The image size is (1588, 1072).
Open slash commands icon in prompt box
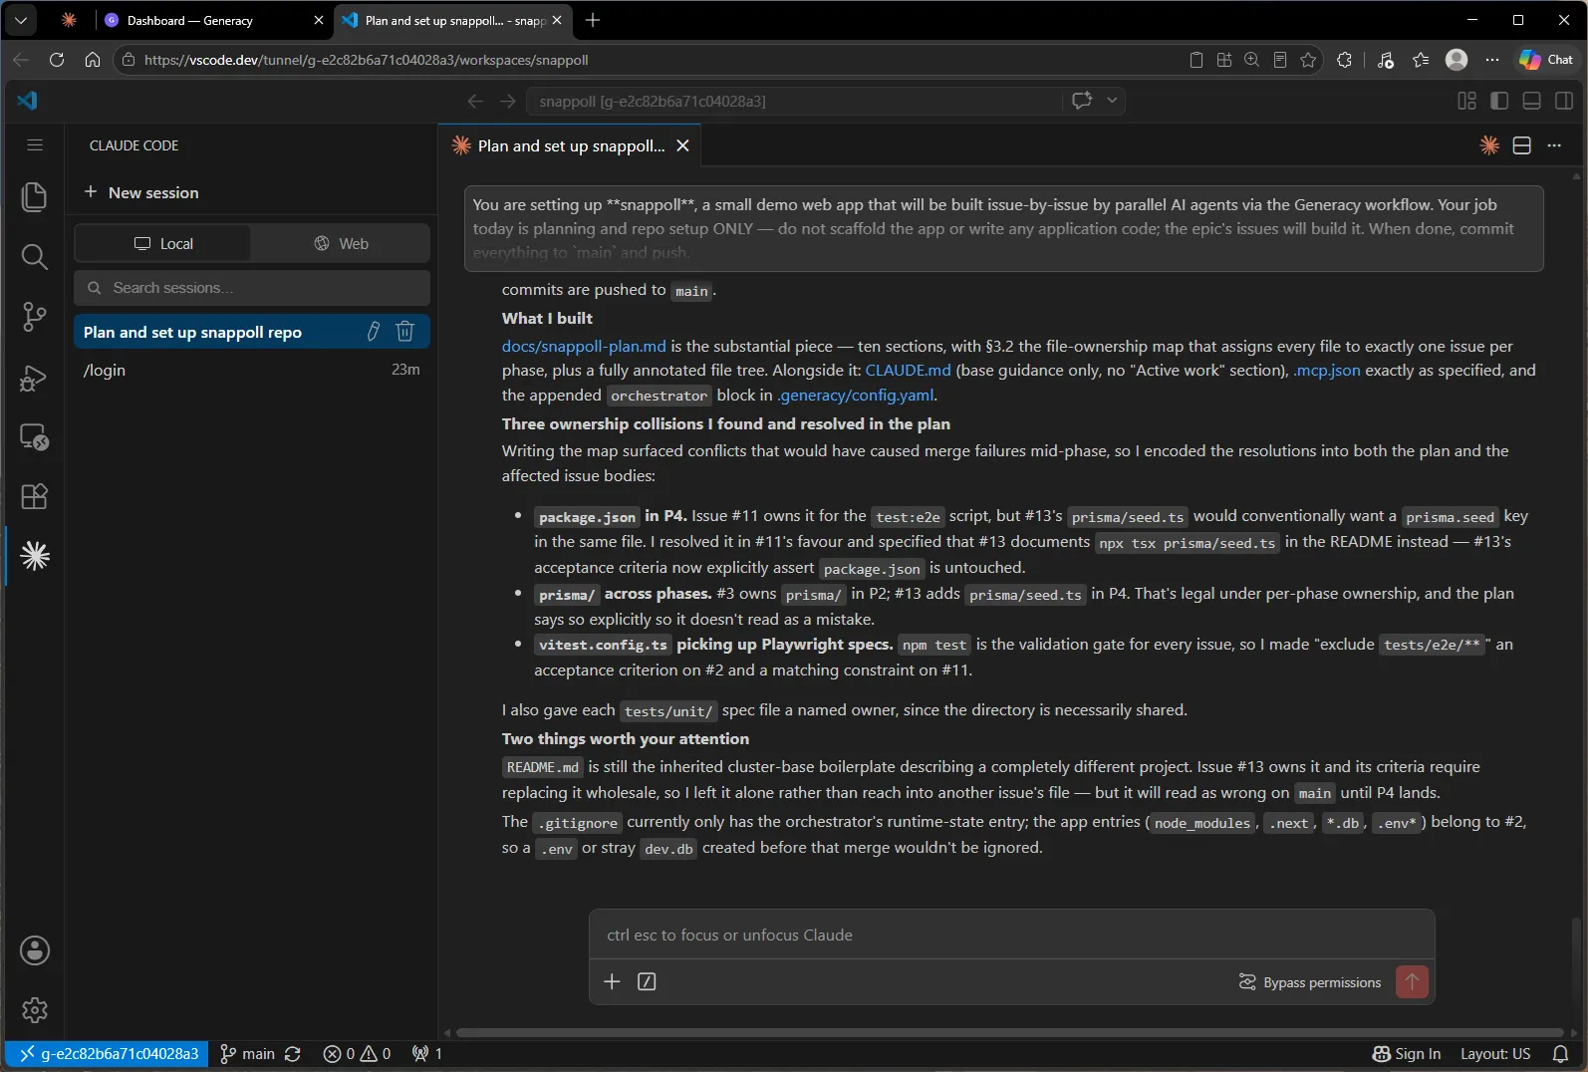(x=647, y=981)
